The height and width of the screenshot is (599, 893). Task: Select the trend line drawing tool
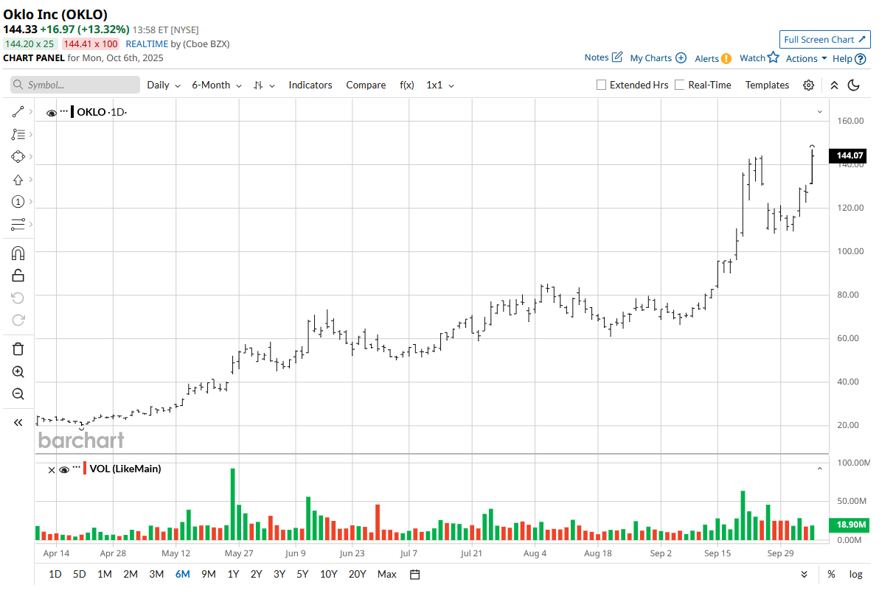[18, 112]
